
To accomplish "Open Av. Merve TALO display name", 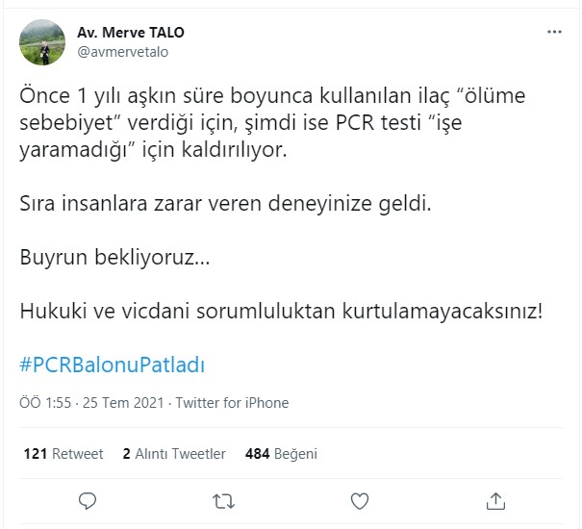I will (131, 33).
